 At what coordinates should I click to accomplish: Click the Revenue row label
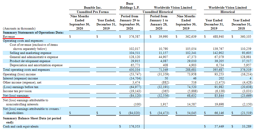coord(9,37)
